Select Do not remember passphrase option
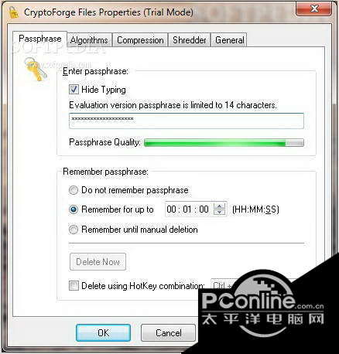The height and width of the screenshot is (354, 339). pyautogui.click(x=74, y=190)
